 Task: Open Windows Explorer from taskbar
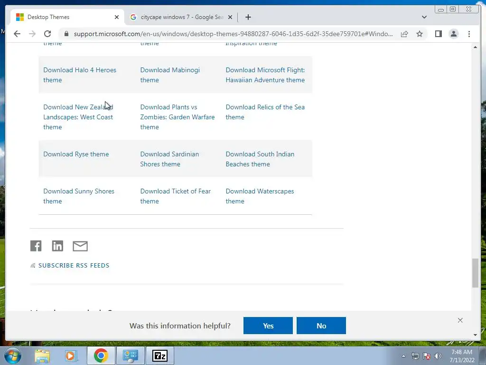coord(42,355)
